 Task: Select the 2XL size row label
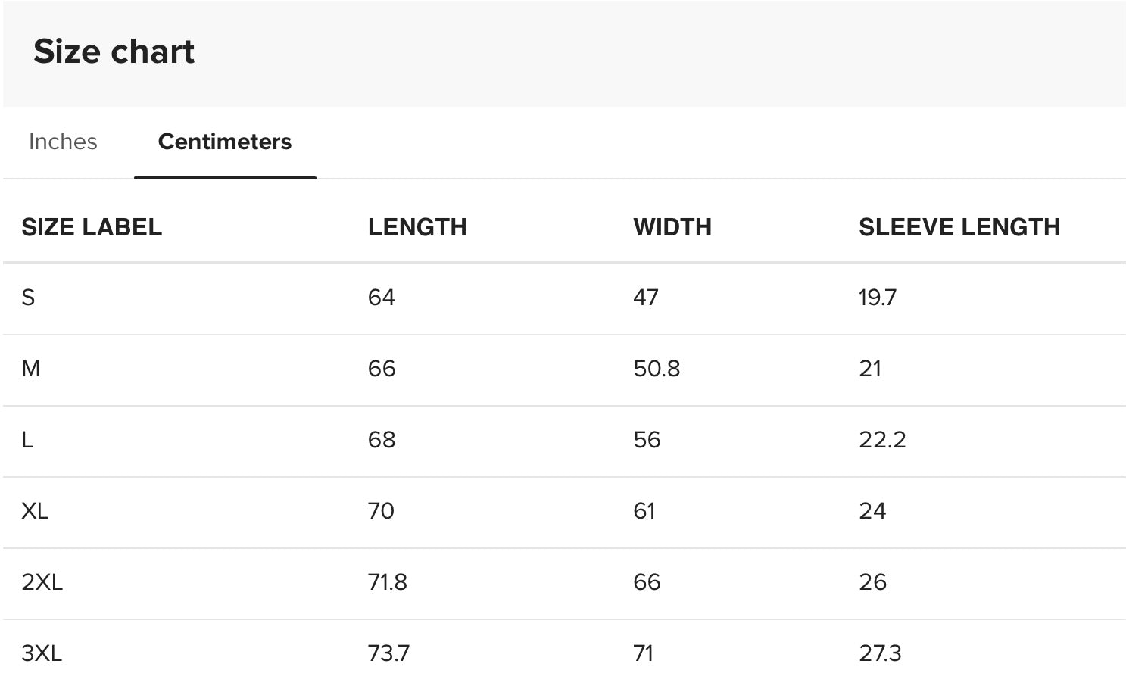point(42,582)
